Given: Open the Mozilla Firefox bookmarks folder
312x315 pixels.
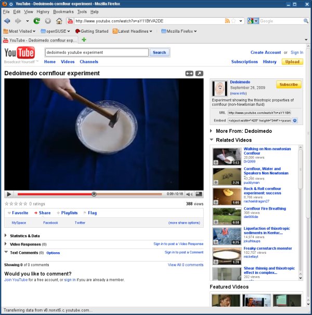Looking at the screenshot, I should 179,31.
